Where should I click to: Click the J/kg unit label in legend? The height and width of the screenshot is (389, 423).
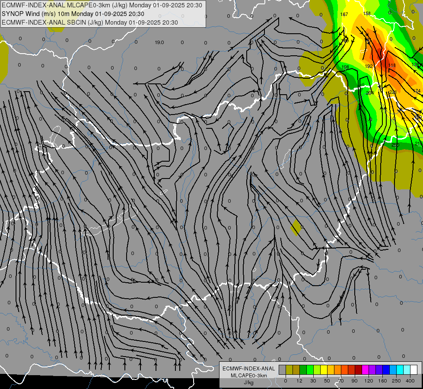click(x=249, y=383)
